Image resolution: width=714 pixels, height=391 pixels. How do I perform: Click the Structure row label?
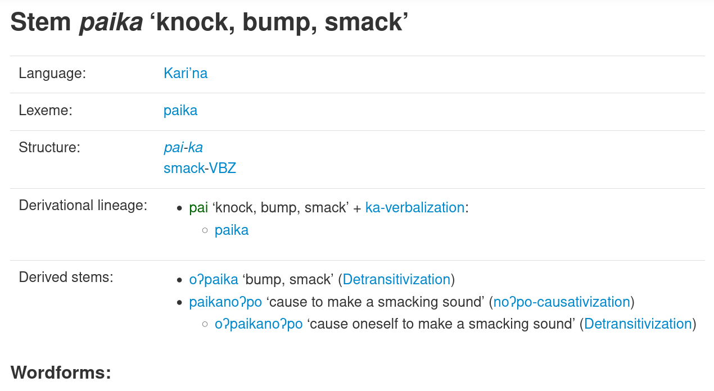coord(49,148)
